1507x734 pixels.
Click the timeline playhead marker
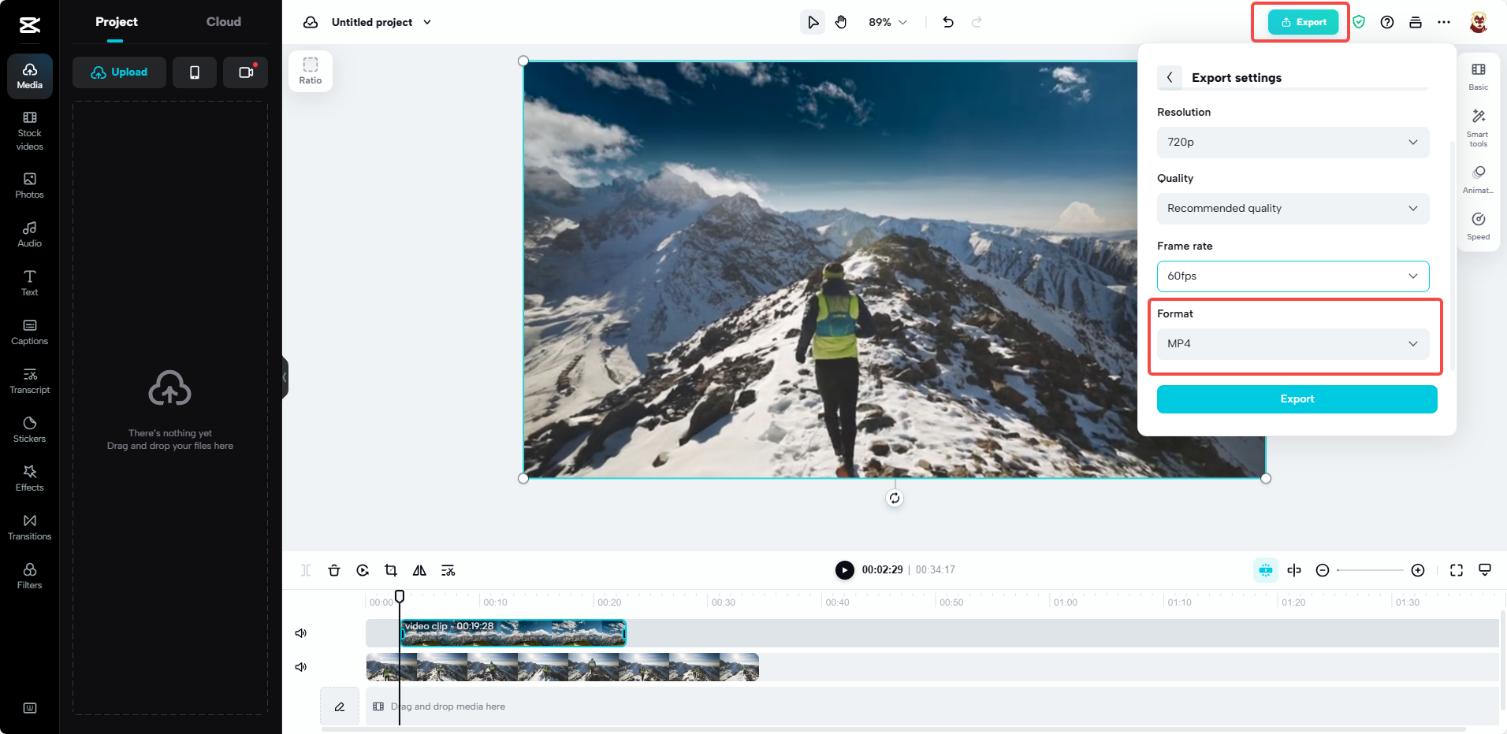[x=400, y=597]
